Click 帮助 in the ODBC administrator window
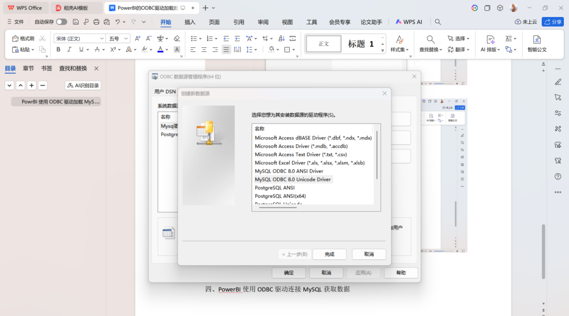The image size is (569, 316). coord(401,273)
